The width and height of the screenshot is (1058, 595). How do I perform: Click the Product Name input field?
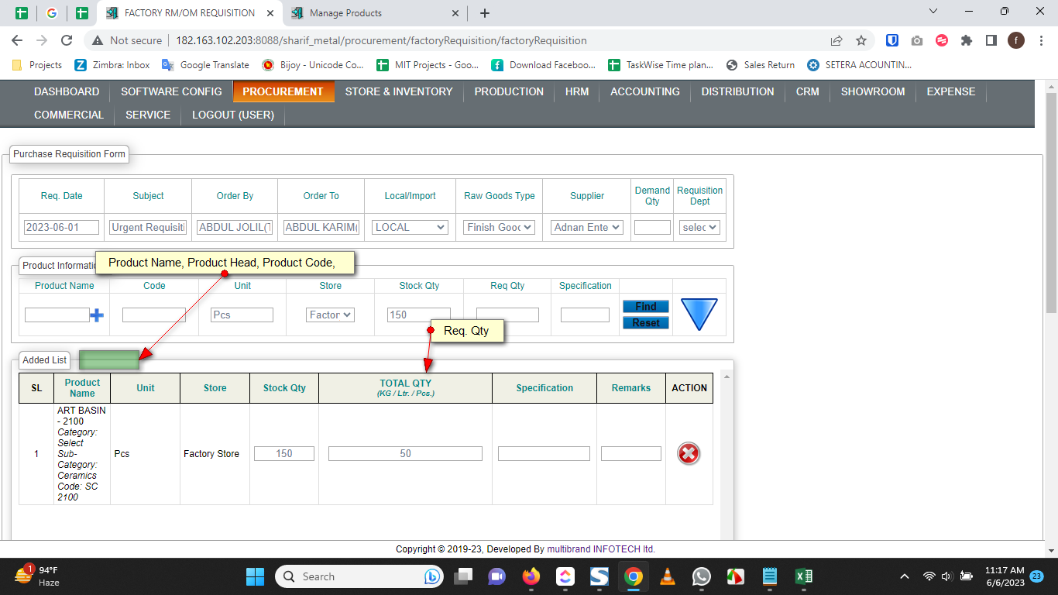point(57,315)
